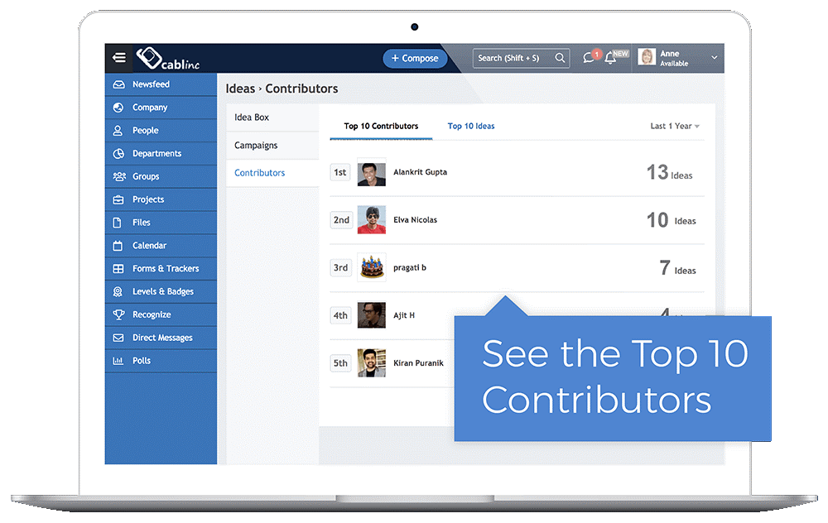Click the Calendar icon in sidebar
The height and width of the screenshot is (523, 828).
click(118, 246)
